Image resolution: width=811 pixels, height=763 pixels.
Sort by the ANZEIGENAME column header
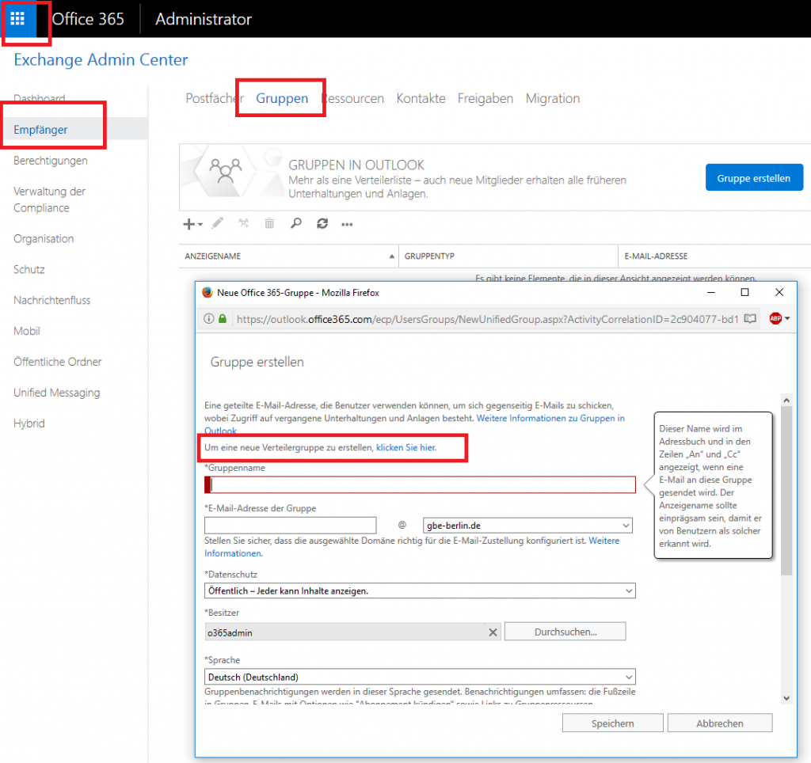pyautogui.click(x=288, y=256)
